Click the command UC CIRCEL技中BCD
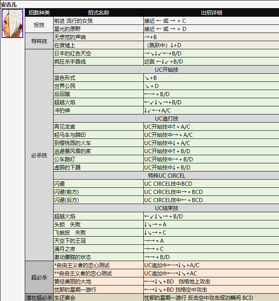The width and height of the screenshot is (279, 301). click(x=168, y=184)
